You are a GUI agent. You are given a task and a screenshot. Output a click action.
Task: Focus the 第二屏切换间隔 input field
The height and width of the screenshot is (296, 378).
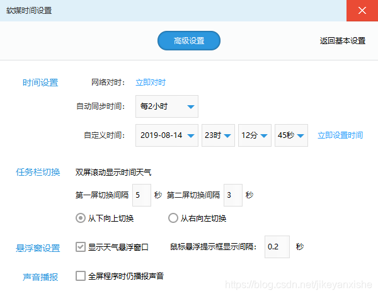pos(233,195)
